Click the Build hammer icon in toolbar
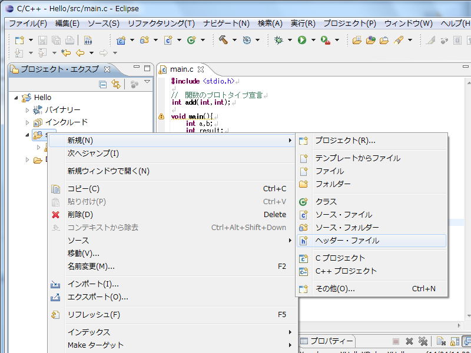 click(x=224, y=40)
